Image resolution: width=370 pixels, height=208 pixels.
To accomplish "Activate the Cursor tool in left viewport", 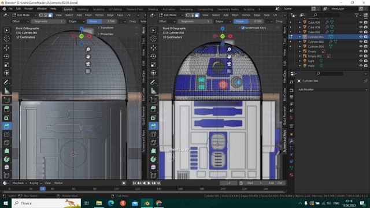I will point(6,38).
